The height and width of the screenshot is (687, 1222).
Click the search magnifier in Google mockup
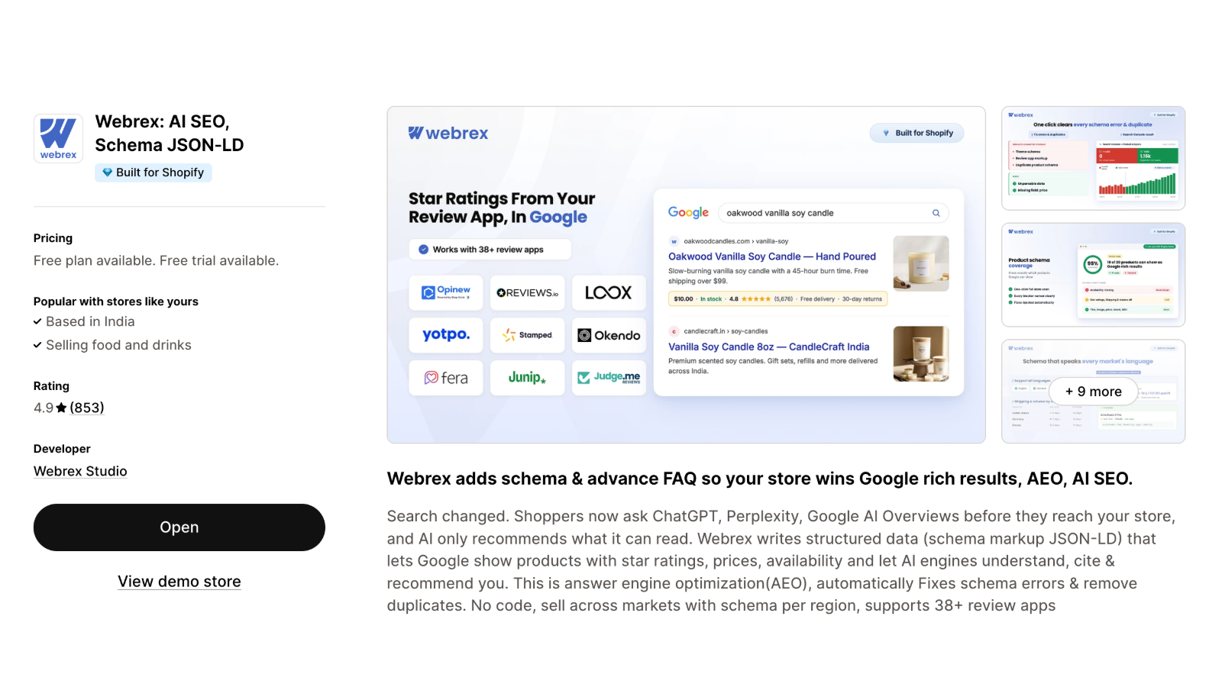pyautogui.click(x=936, y=213)
